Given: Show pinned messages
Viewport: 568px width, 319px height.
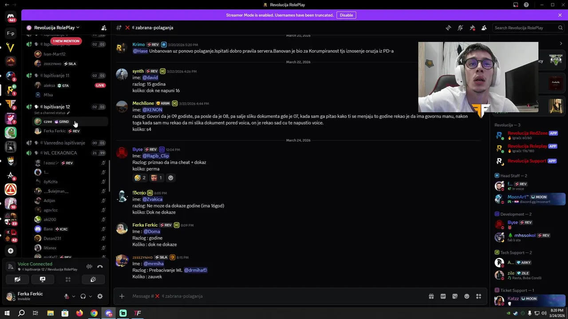Looking at the screenshot, I should [472, 27].
